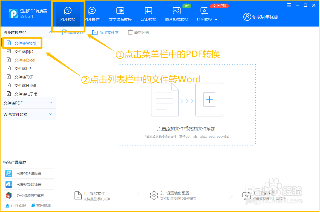Minimize the converter window
This screenshot has width=320, height=212.
[297, 5]
